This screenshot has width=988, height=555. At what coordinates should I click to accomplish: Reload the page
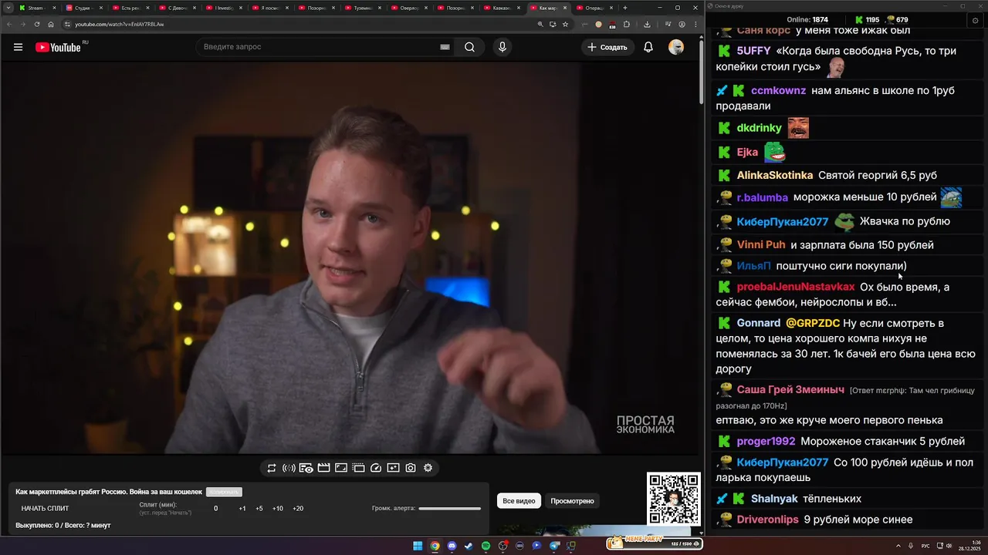(37, 24)
